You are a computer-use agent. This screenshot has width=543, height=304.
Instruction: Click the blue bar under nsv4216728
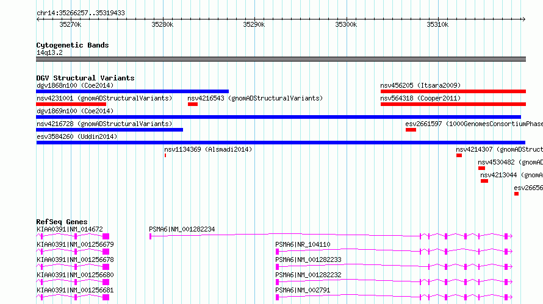109,130
